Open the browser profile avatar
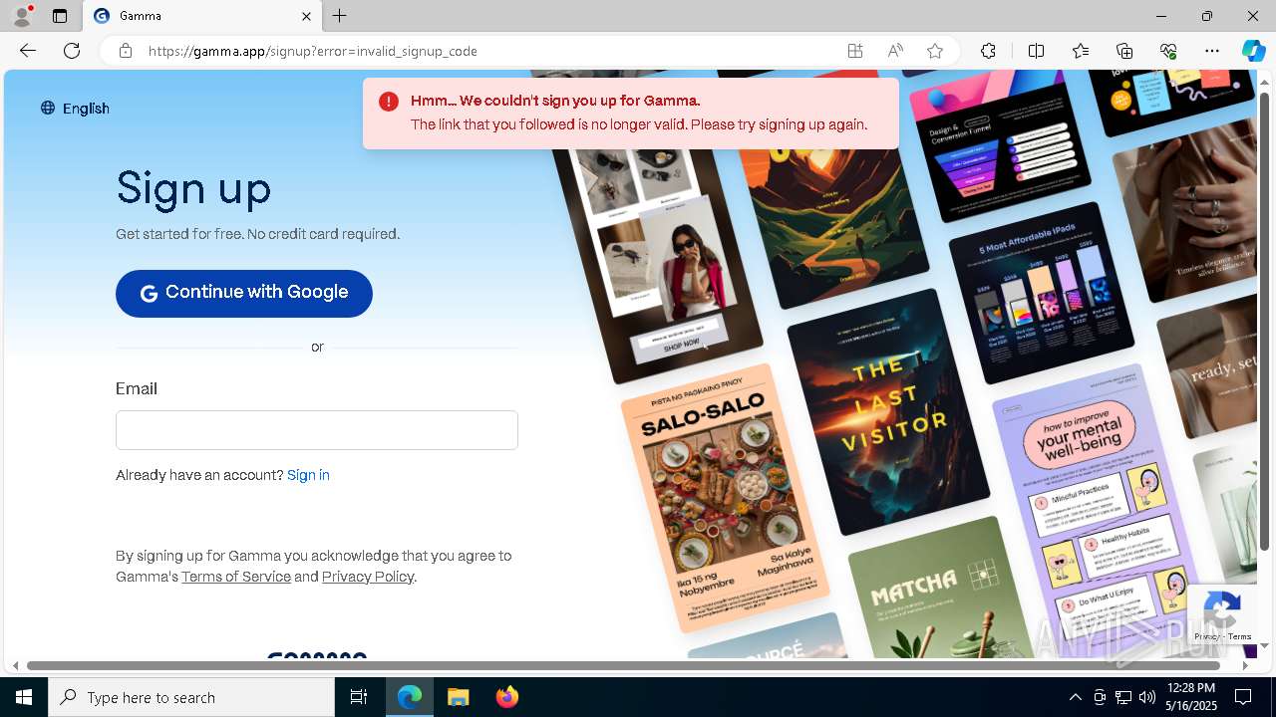Screen dimensions: 1276x717 pyautogui.click(x=22, y=16)
